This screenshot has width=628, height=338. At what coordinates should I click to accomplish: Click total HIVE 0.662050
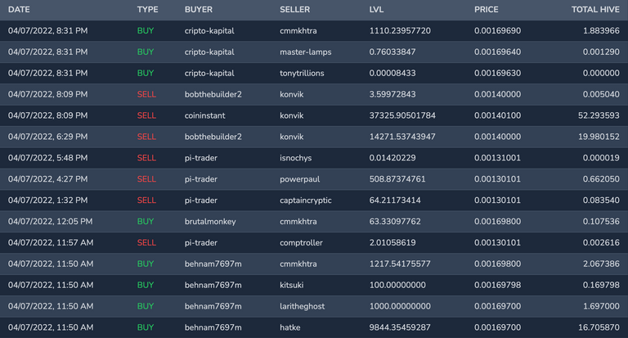pyautogui.click(x=601, y=179)
